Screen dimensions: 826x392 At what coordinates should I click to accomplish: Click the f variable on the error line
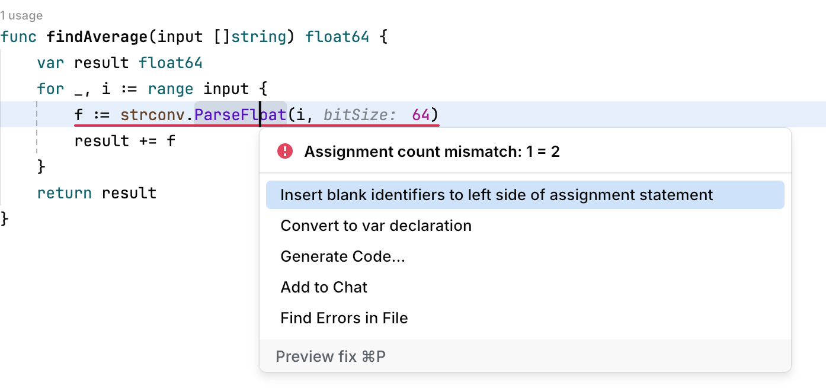(x=77, y=114)
